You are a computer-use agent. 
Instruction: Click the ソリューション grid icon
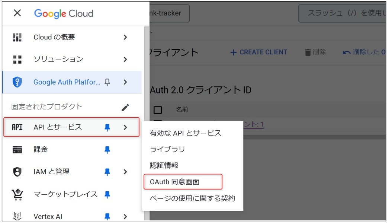17,59
